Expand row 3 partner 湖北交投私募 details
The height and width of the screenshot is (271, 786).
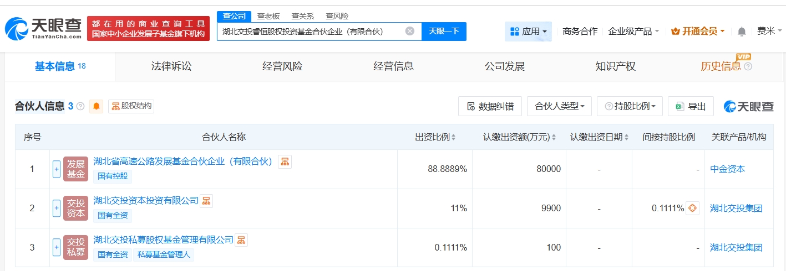[x=56, y=248]
